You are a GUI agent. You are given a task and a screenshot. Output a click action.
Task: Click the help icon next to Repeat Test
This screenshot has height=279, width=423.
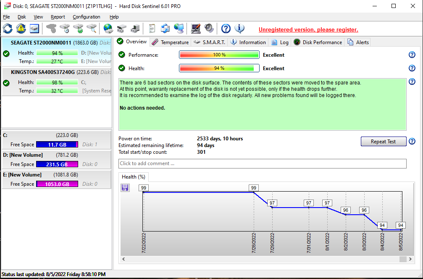pyautogui.click(x=412, y=141)
